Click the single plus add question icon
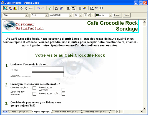Image resolution: width=148 pixels, height=115 pixels. tap(22, 8)
